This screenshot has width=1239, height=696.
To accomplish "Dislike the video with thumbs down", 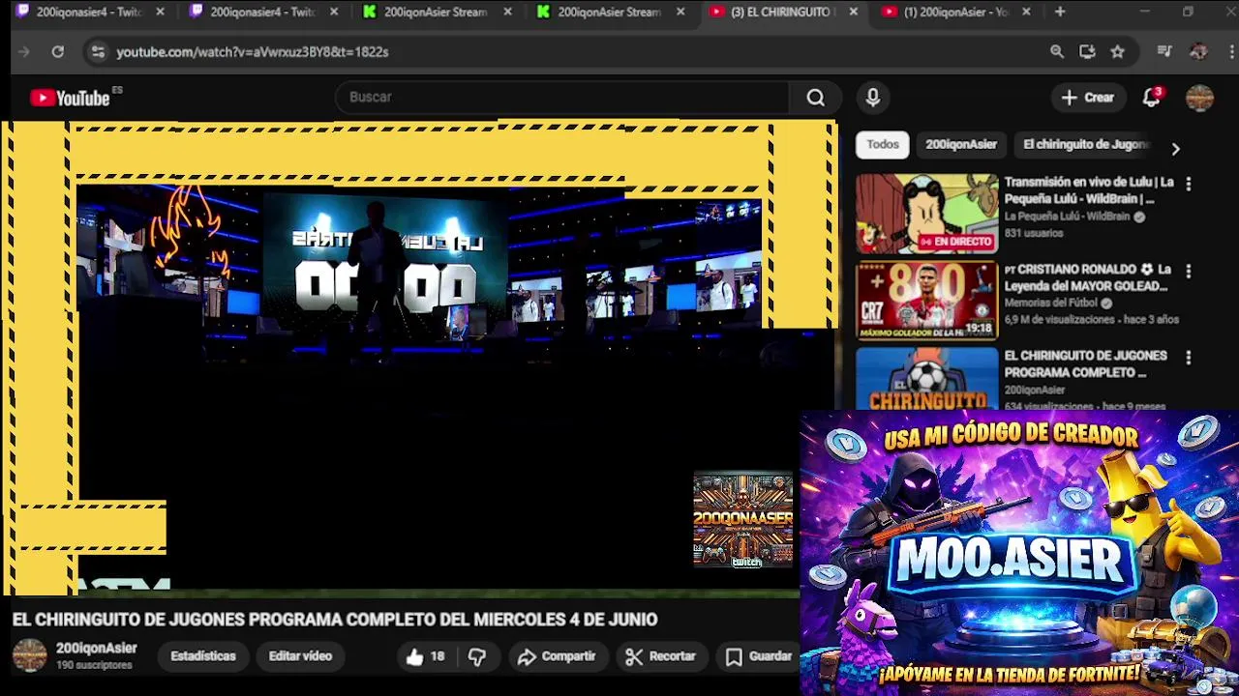I will coord(477,656).
